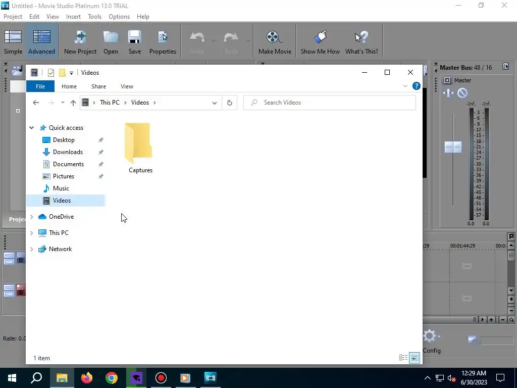
Task: Click This PC in the address breadcrumb
Action: click(110, 103)
